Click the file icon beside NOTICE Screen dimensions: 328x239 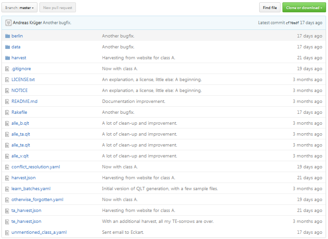point(7,91)
